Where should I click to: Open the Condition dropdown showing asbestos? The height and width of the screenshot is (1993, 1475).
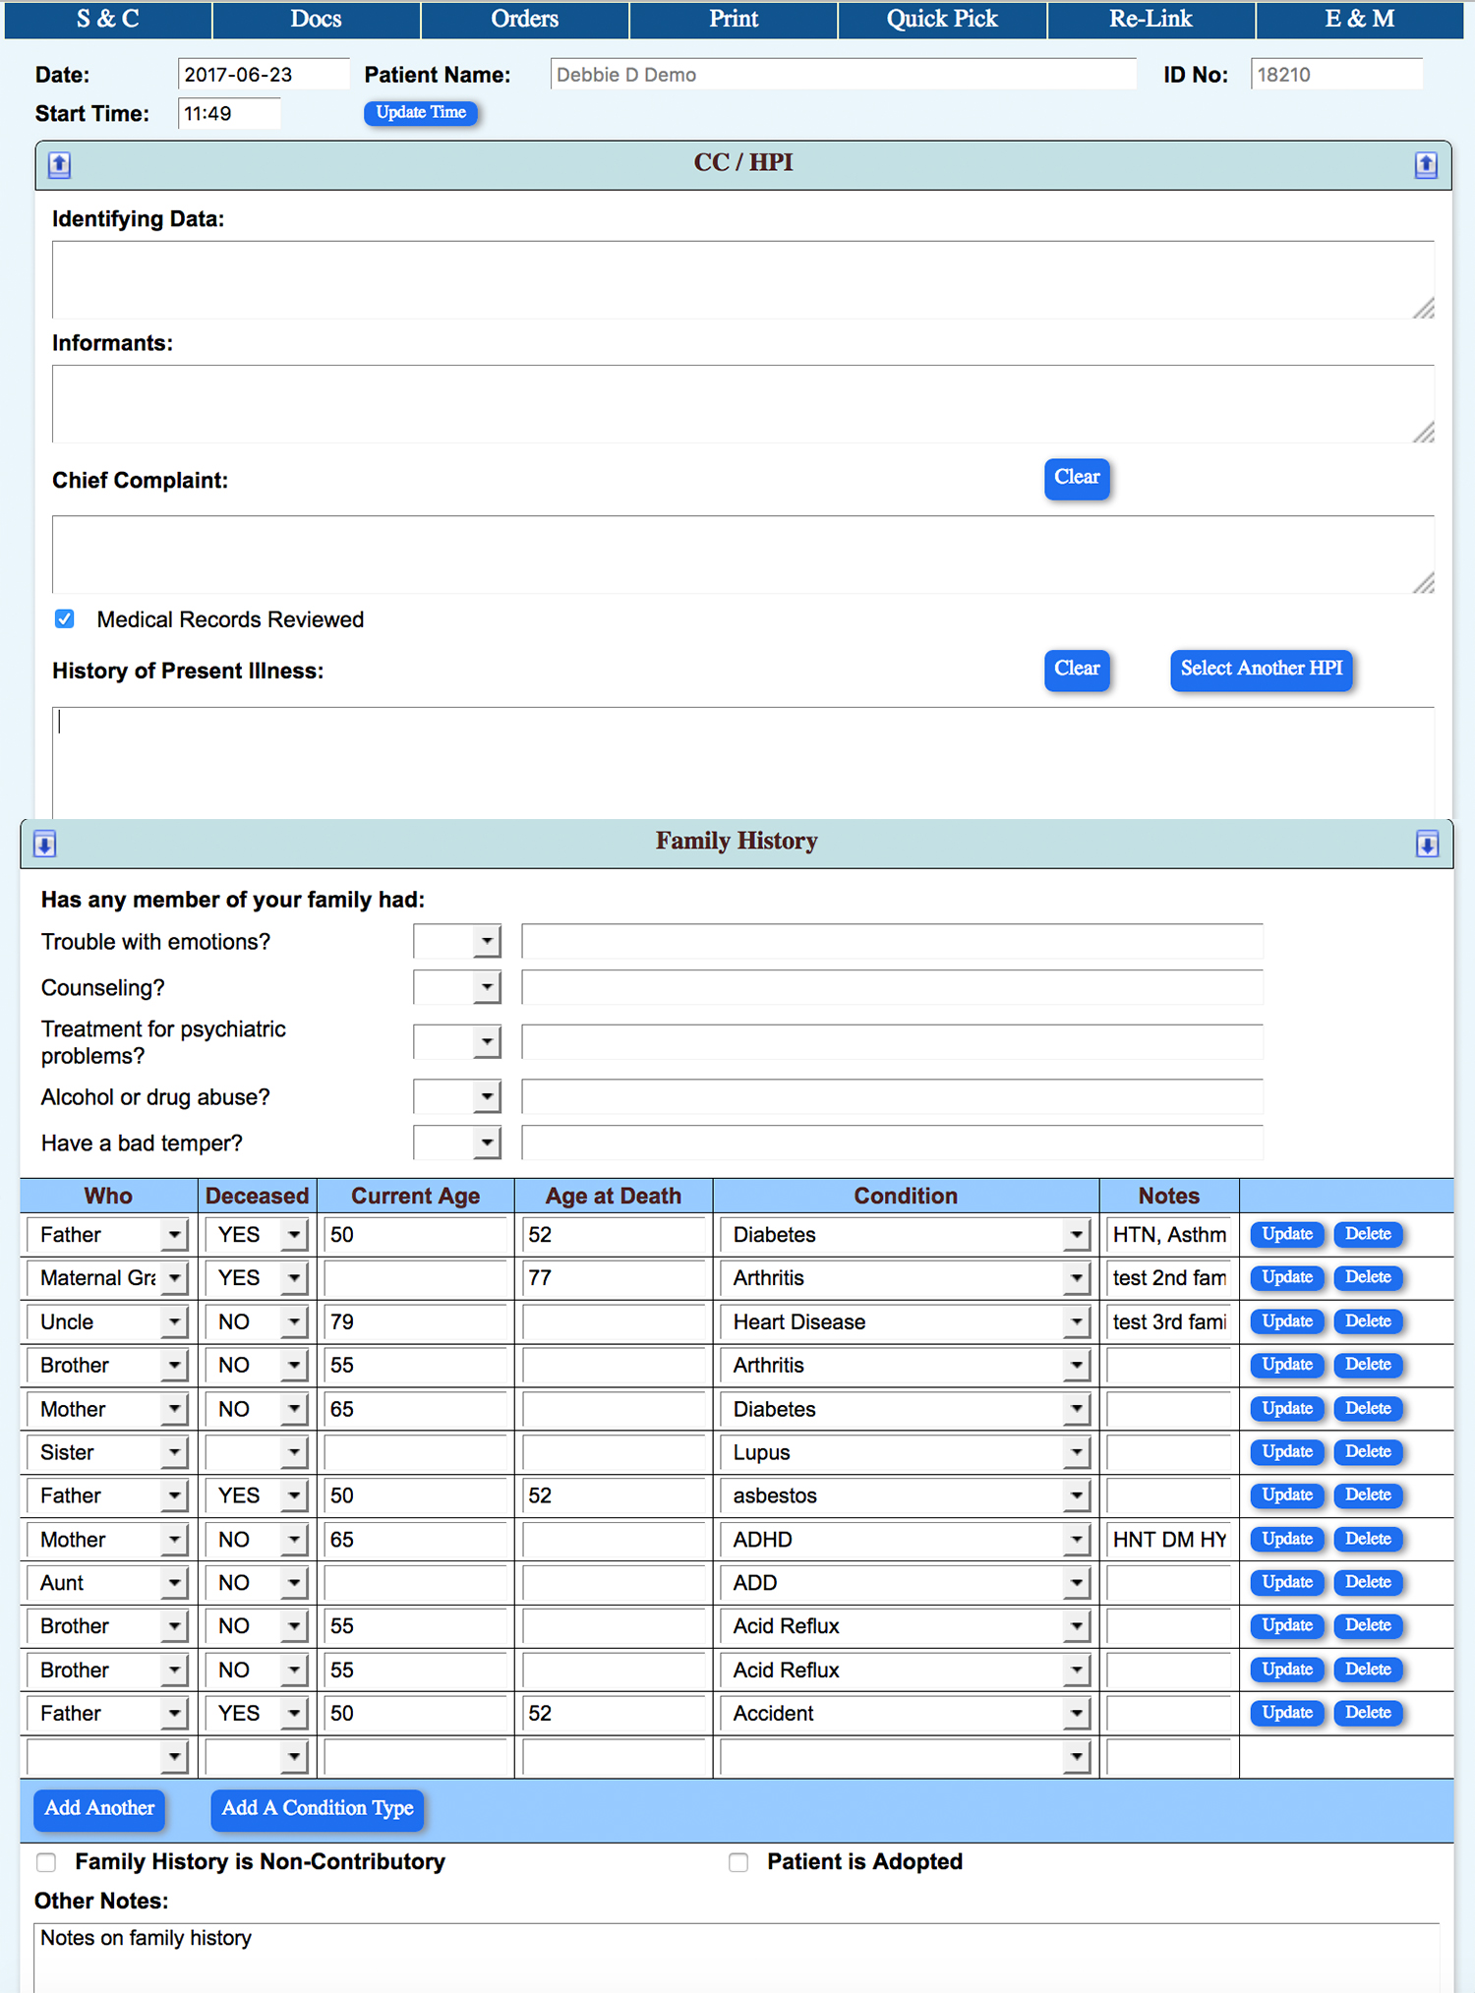pyautogui.click(x=906, y=1495)
